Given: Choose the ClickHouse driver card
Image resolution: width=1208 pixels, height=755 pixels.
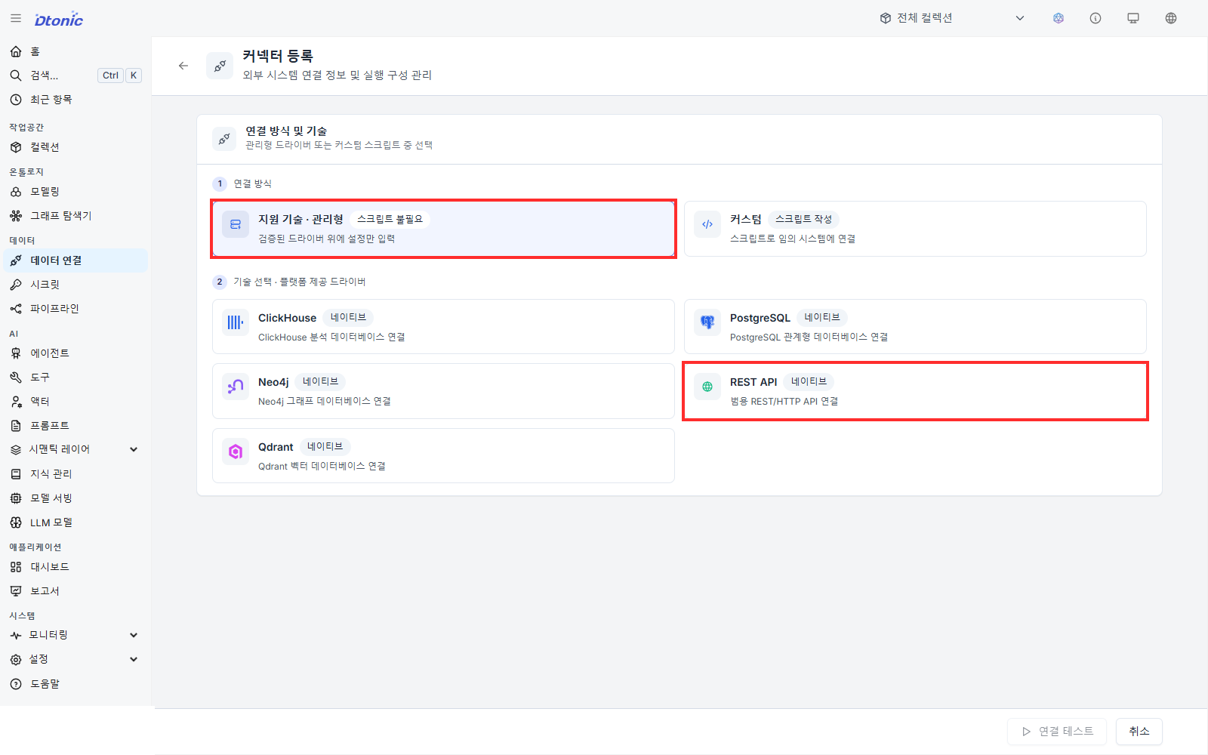Looking at the screenshot, I should tap(443, 326).
